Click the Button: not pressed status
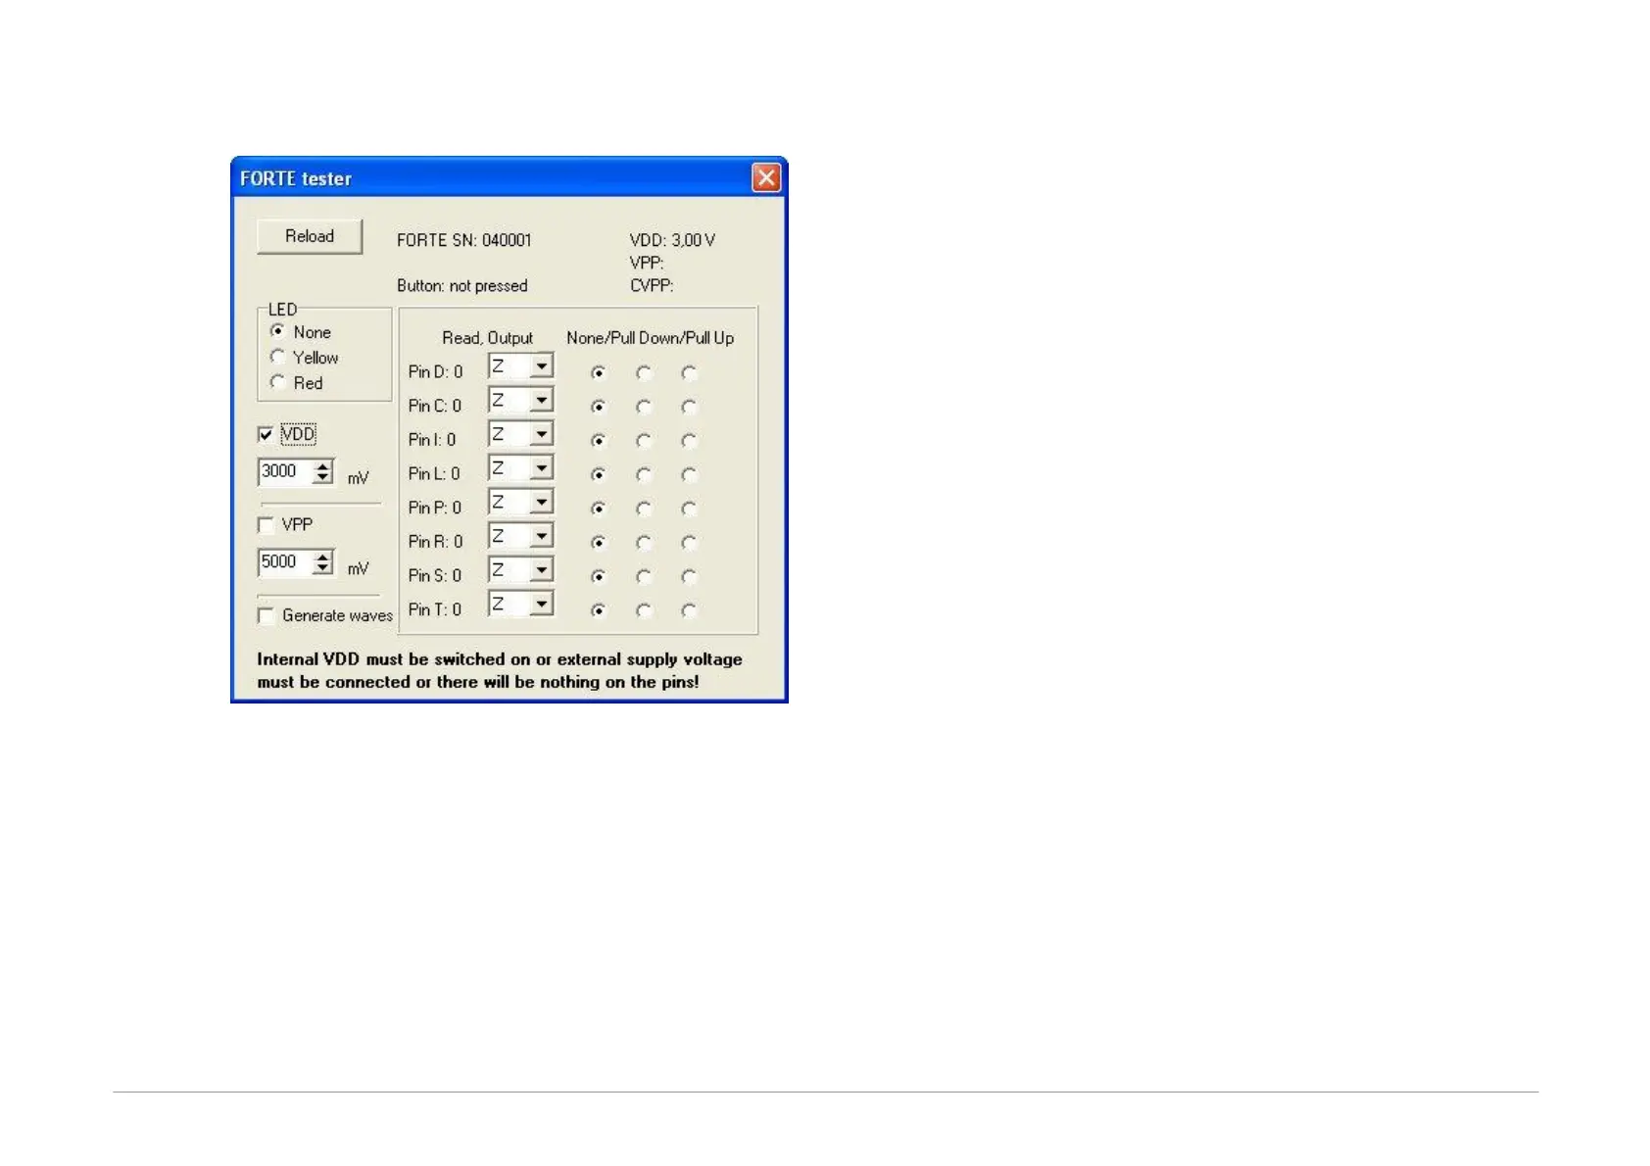Image resolution: width=1650 pixels, height=1166 pixels. point(462,286)
